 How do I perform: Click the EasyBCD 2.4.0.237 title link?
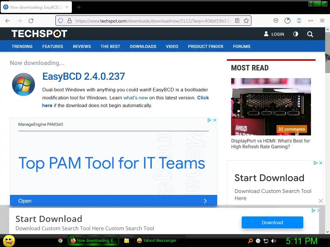coord(83,76)
